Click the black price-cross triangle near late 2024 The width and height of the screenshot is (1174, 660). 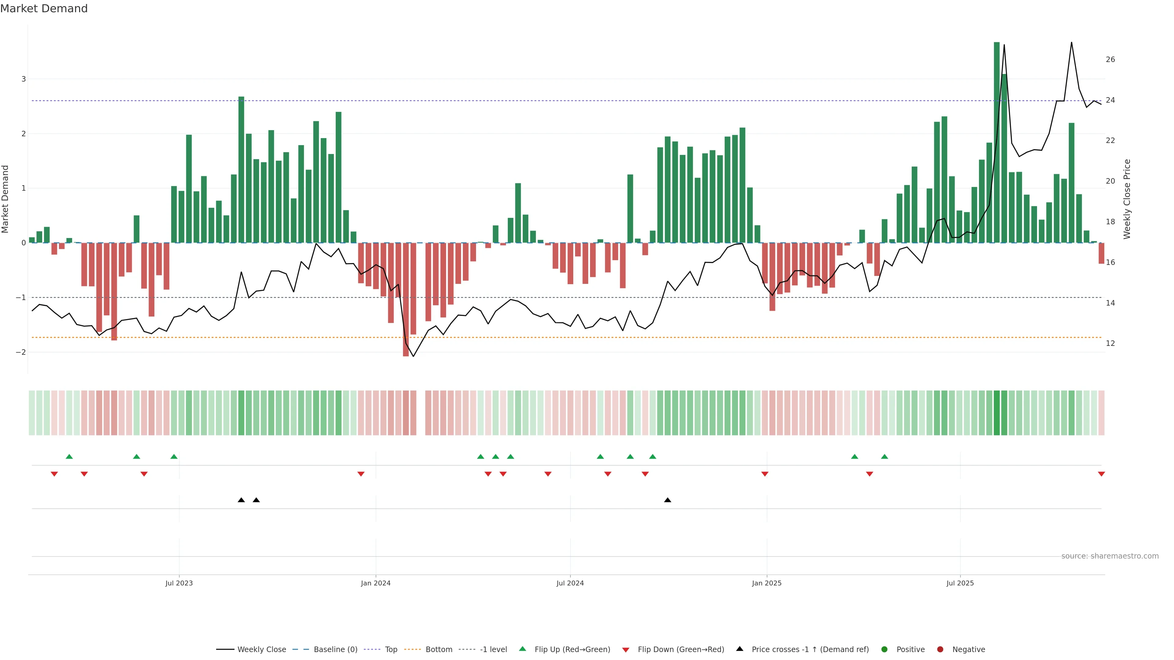point(667,500)
